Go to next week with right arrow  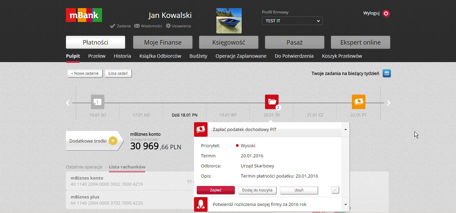click(388, 103)
